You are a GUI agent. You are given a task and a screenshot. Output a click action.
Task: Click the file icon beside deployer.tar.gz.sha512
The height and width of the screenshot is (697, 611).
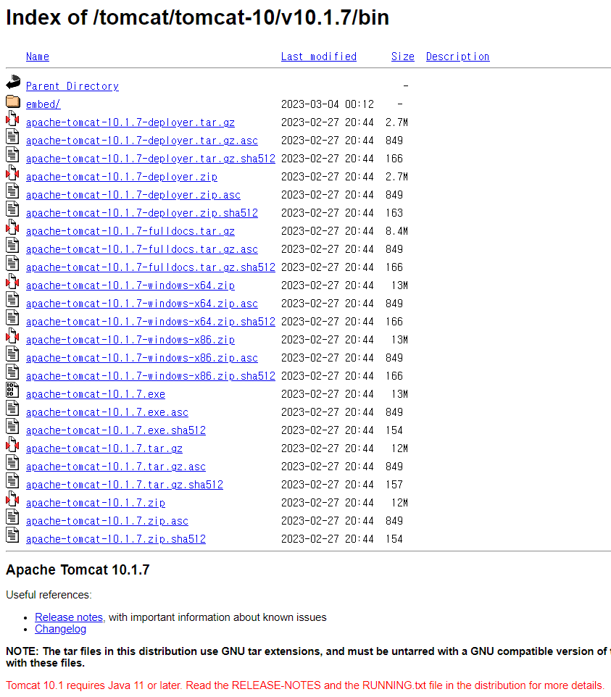[x=12, y=154]
